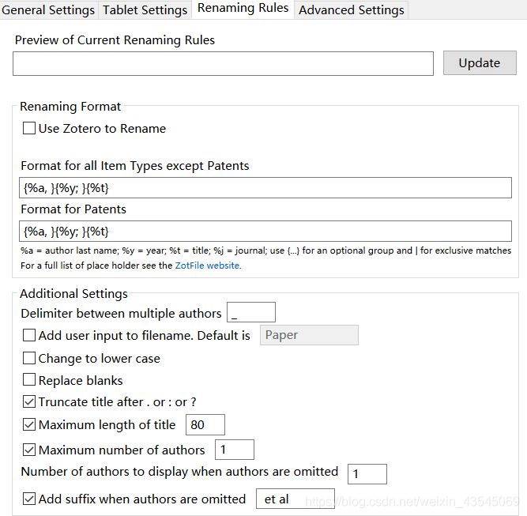Go to the Advanced Settings tab
Image resolution: width=527 pixels, height=516 pixels.
352,9
